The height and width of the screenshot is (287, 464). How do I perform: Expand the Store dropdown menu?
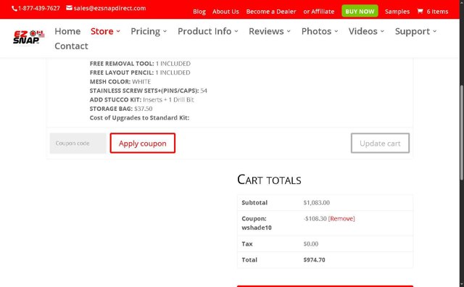pos(105,31)
